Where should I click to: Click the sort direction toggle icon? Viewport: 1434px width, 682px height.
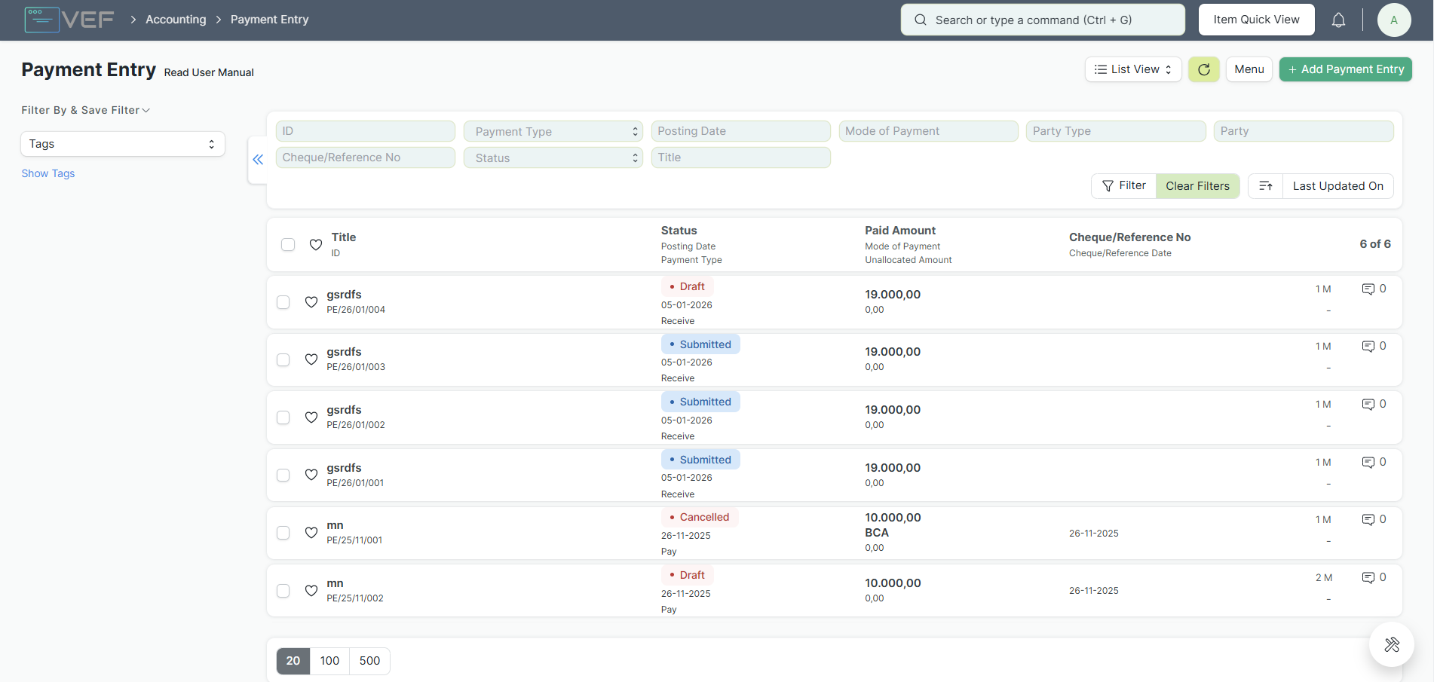[x=1265, y=186]
